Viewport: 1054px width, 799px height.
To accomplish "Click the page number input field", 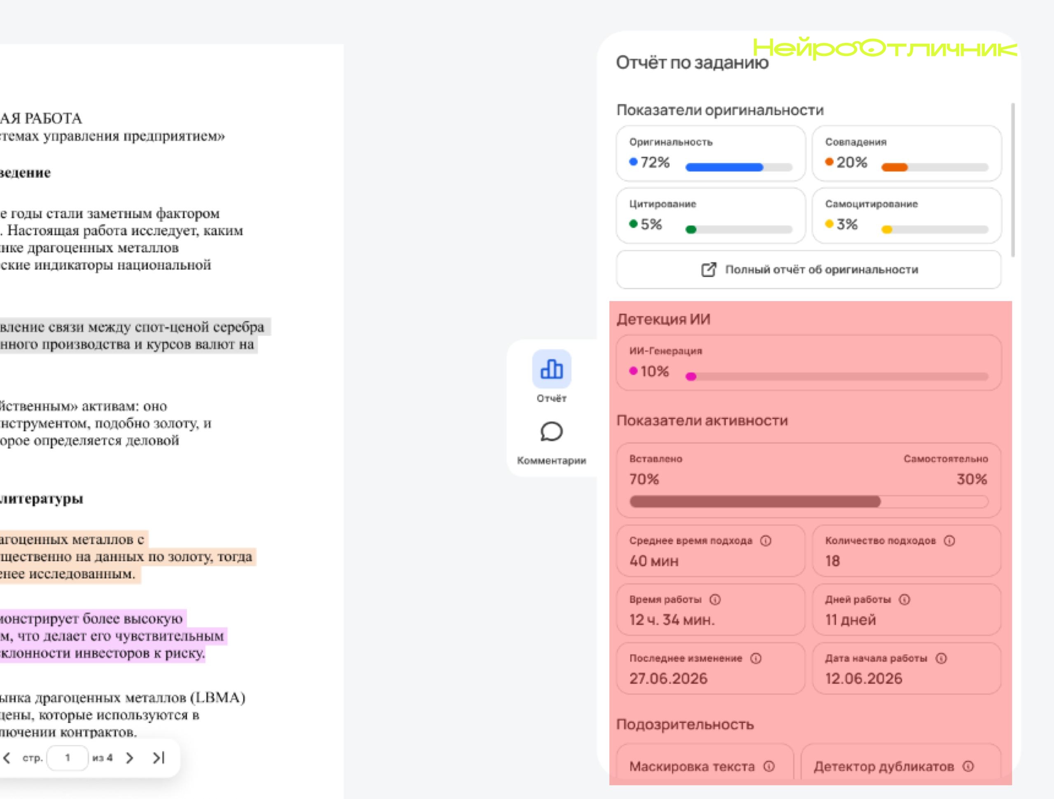I will pos(68,757).
